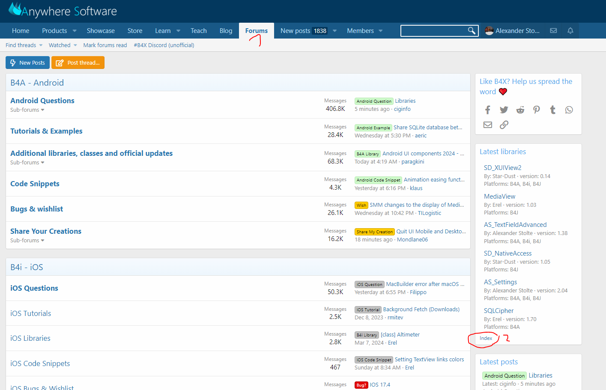The image size is (606, 390).
Task: Open the iOS Questions forum
Action: [34, 288]
